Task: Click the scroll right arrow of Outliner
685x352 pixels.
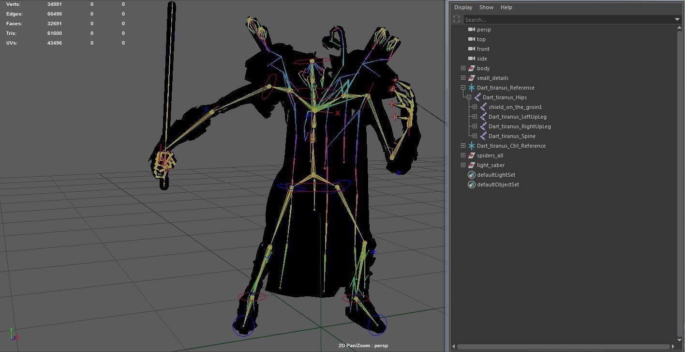Action: [x=672, y=346]
